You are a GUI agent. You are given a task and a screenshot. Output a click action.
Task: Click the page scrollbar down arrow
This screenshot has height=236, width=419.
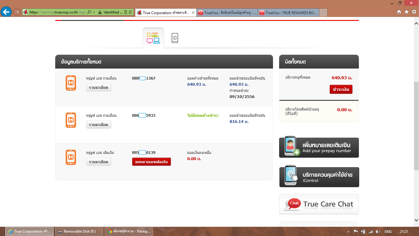pos(416,220)
